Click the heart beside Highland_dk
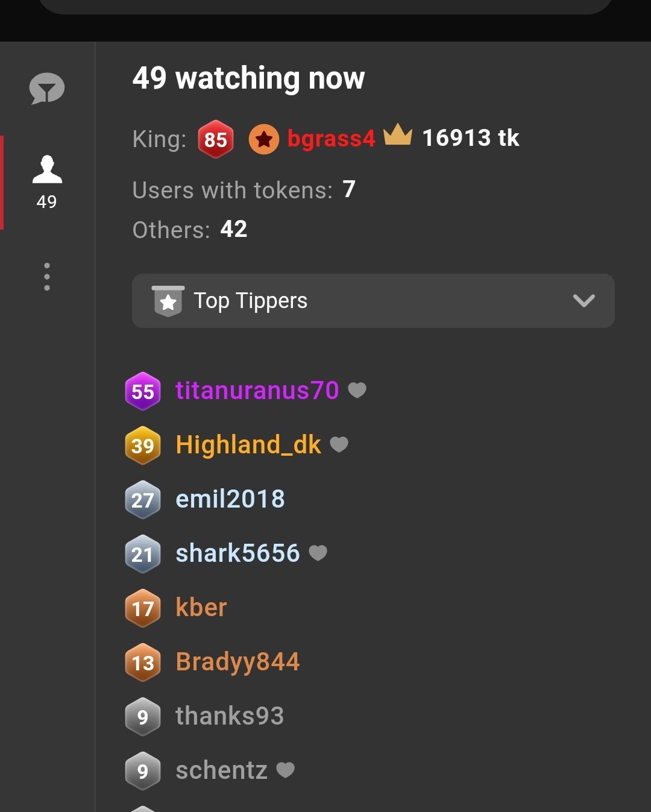The height and width of the screenshot is (812, 651). pyautogui.click(x=339, y=445)
